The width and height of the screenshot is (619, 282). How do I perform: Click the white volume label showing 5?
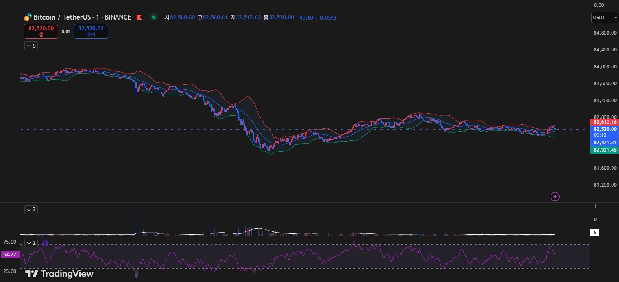(595, 232)
